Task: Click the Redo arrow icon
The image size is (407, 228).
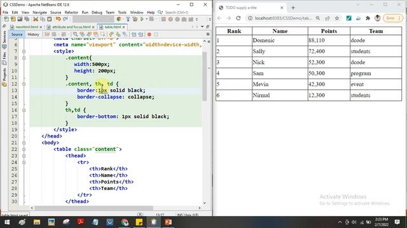Action: click(x=66, y=19)
